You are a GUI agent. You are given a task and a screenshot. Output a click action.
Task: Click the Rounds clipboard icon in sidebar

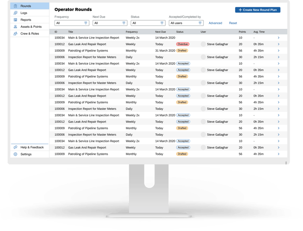(x=16, y=6)
